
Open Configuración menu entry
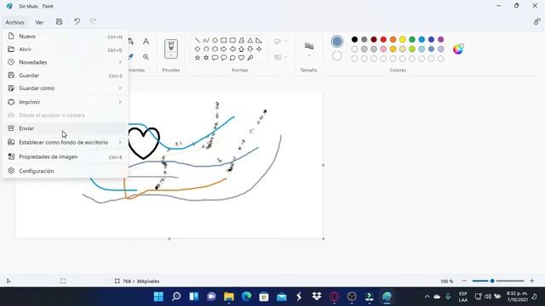click(x=66, y=171)
